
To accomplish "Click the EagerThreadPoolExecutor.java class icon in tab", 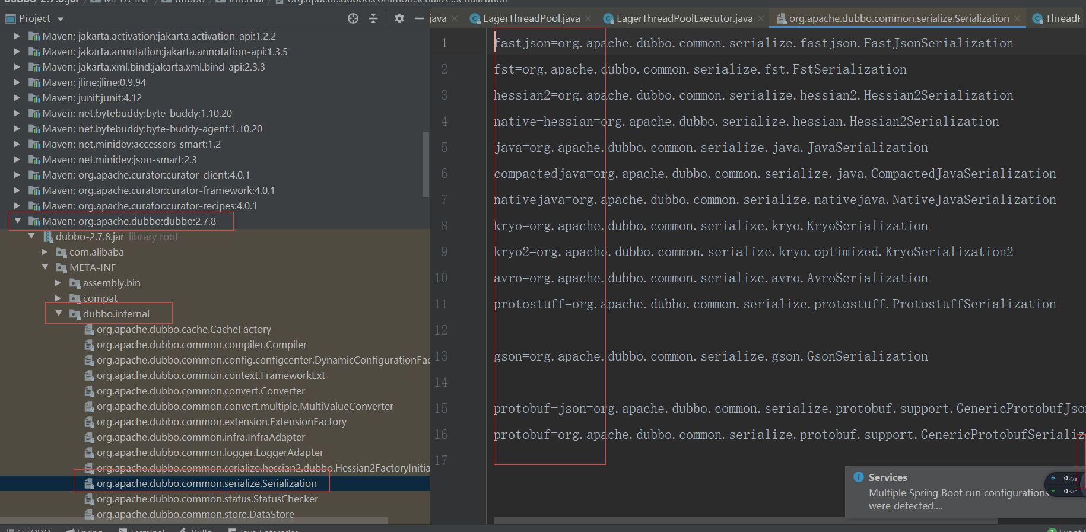I will click(608, 19).
